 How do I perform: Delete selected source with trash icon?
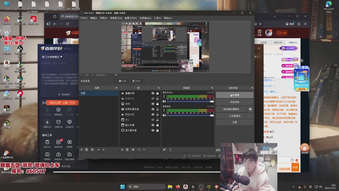(127, 150)
